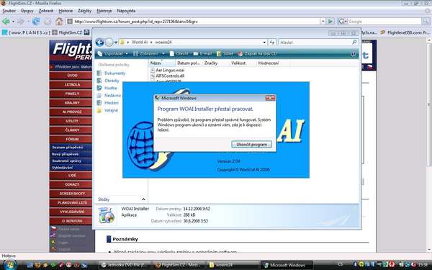Screen dimensions: 432x270
Task: Click the Google search box in Firefox
Action: [384, 21]
